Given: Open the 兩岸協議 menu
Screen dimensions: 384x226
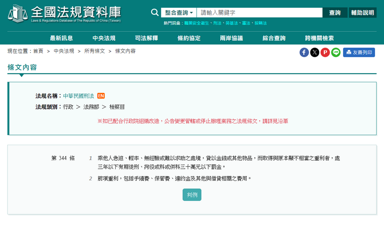Looking at the screenshot, I should 231,38.
